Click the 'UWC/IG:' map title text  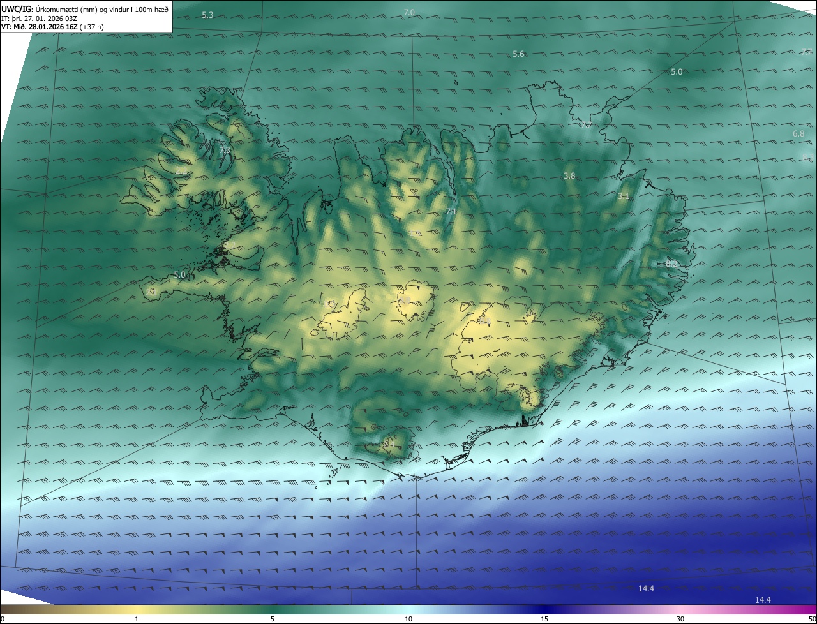(x=17, y=8)
